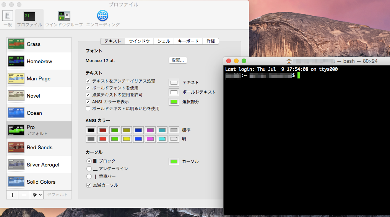390x217 pixels.
Task: Click standard ANSI green swatch
Action: (x=115, y=130)
